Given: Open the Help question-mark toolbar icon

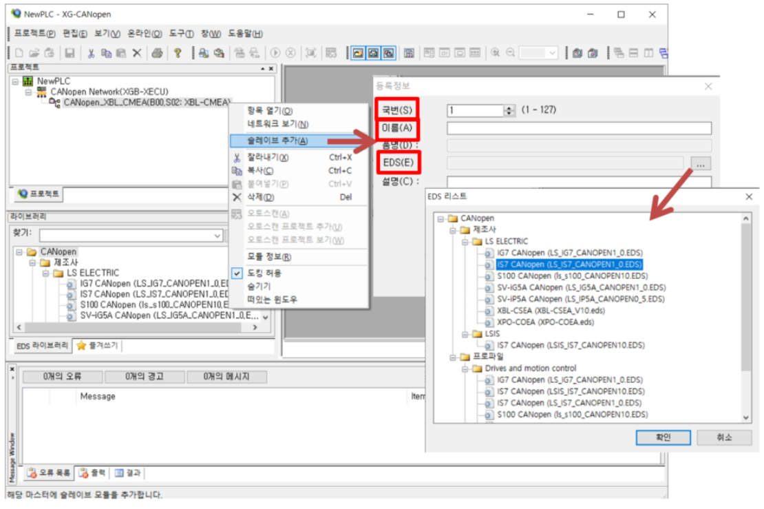Looking at the screenshot, I should [177, 53].
